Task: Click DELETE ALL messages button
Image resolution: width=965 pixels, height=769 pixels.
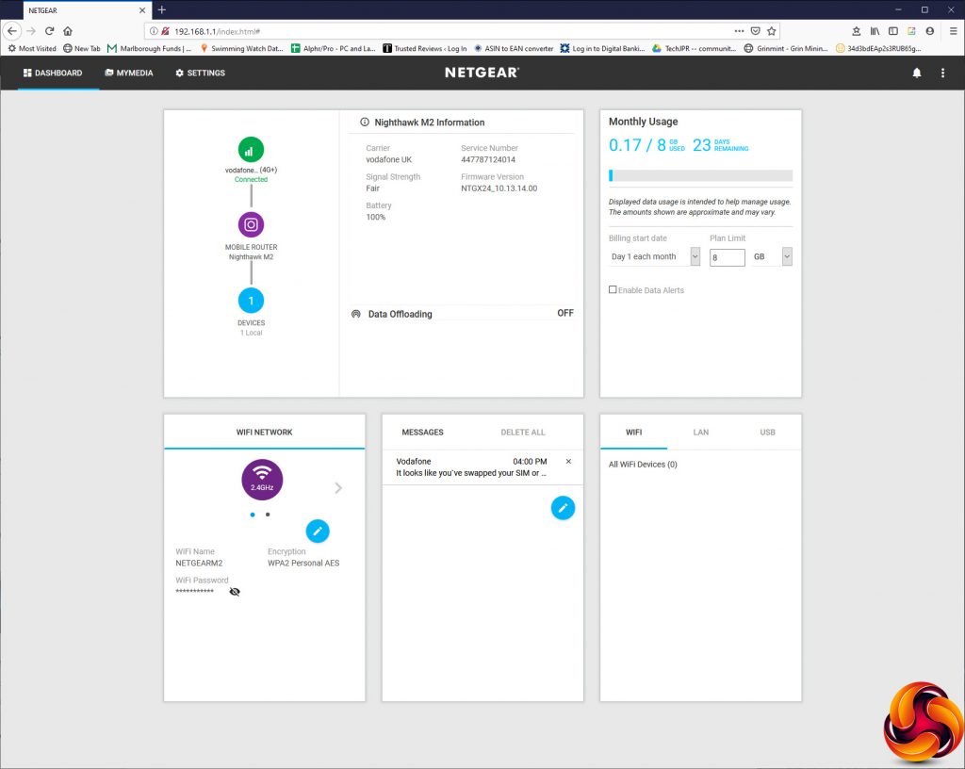Action: 522,432
